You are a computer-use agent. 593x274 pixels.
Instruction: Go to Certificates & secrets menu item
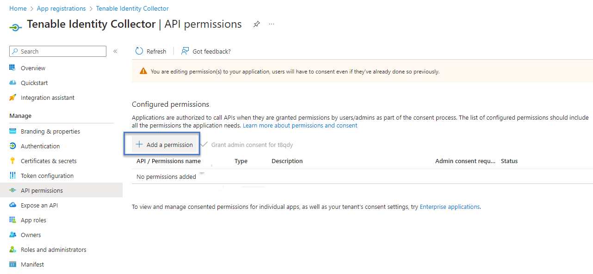(x=61, y=161)
